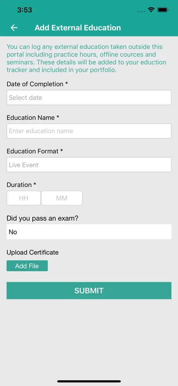Tap the home indicator bar
The image size is (178, 386).
point(89,381)
